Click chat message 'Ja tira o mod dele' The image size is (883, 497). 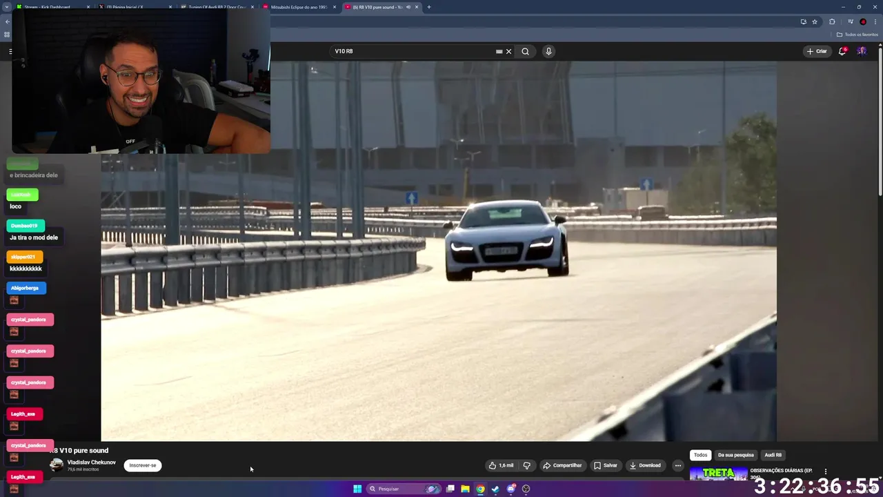tap(34, 237)
